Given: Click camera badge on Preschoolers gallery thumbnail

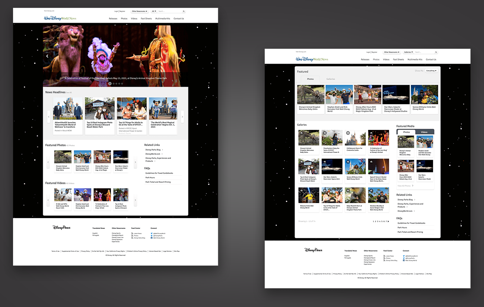Looking at the screenshot, I should click(x=325, y=133).
